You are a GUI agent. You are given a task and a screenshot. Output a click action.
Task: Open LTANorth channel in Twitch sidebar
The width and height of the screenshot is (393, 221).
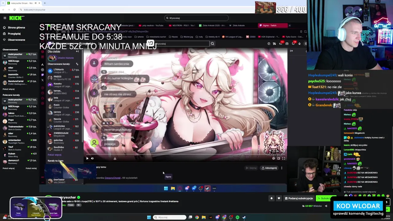pos(64,71)
